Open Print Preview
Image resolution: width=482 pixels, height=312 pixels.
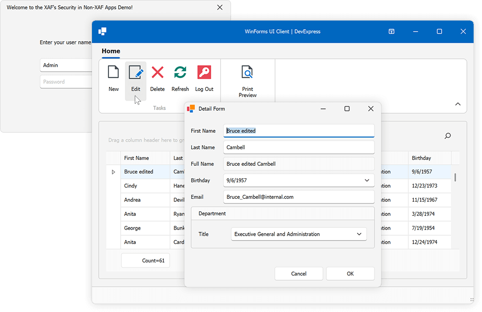(247, 78)
